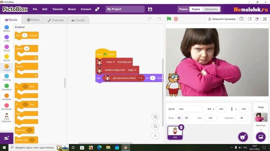Switch to the Sounds tab
Screen dimensions: 270x151
tap(78, 20)
